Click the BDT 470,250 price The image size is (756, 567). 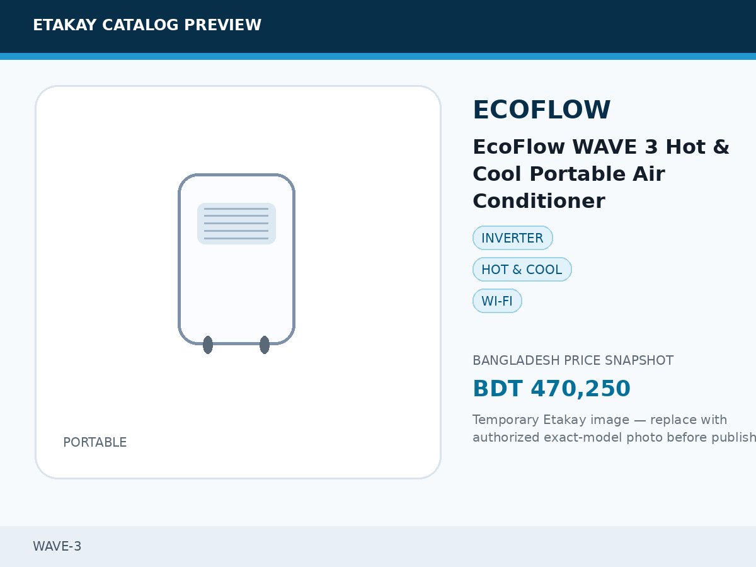click(x=551, y=389)
